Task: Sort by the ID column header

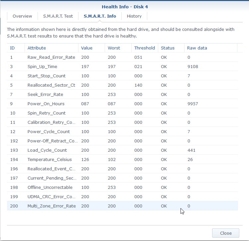Action: [x=16, y=48]
